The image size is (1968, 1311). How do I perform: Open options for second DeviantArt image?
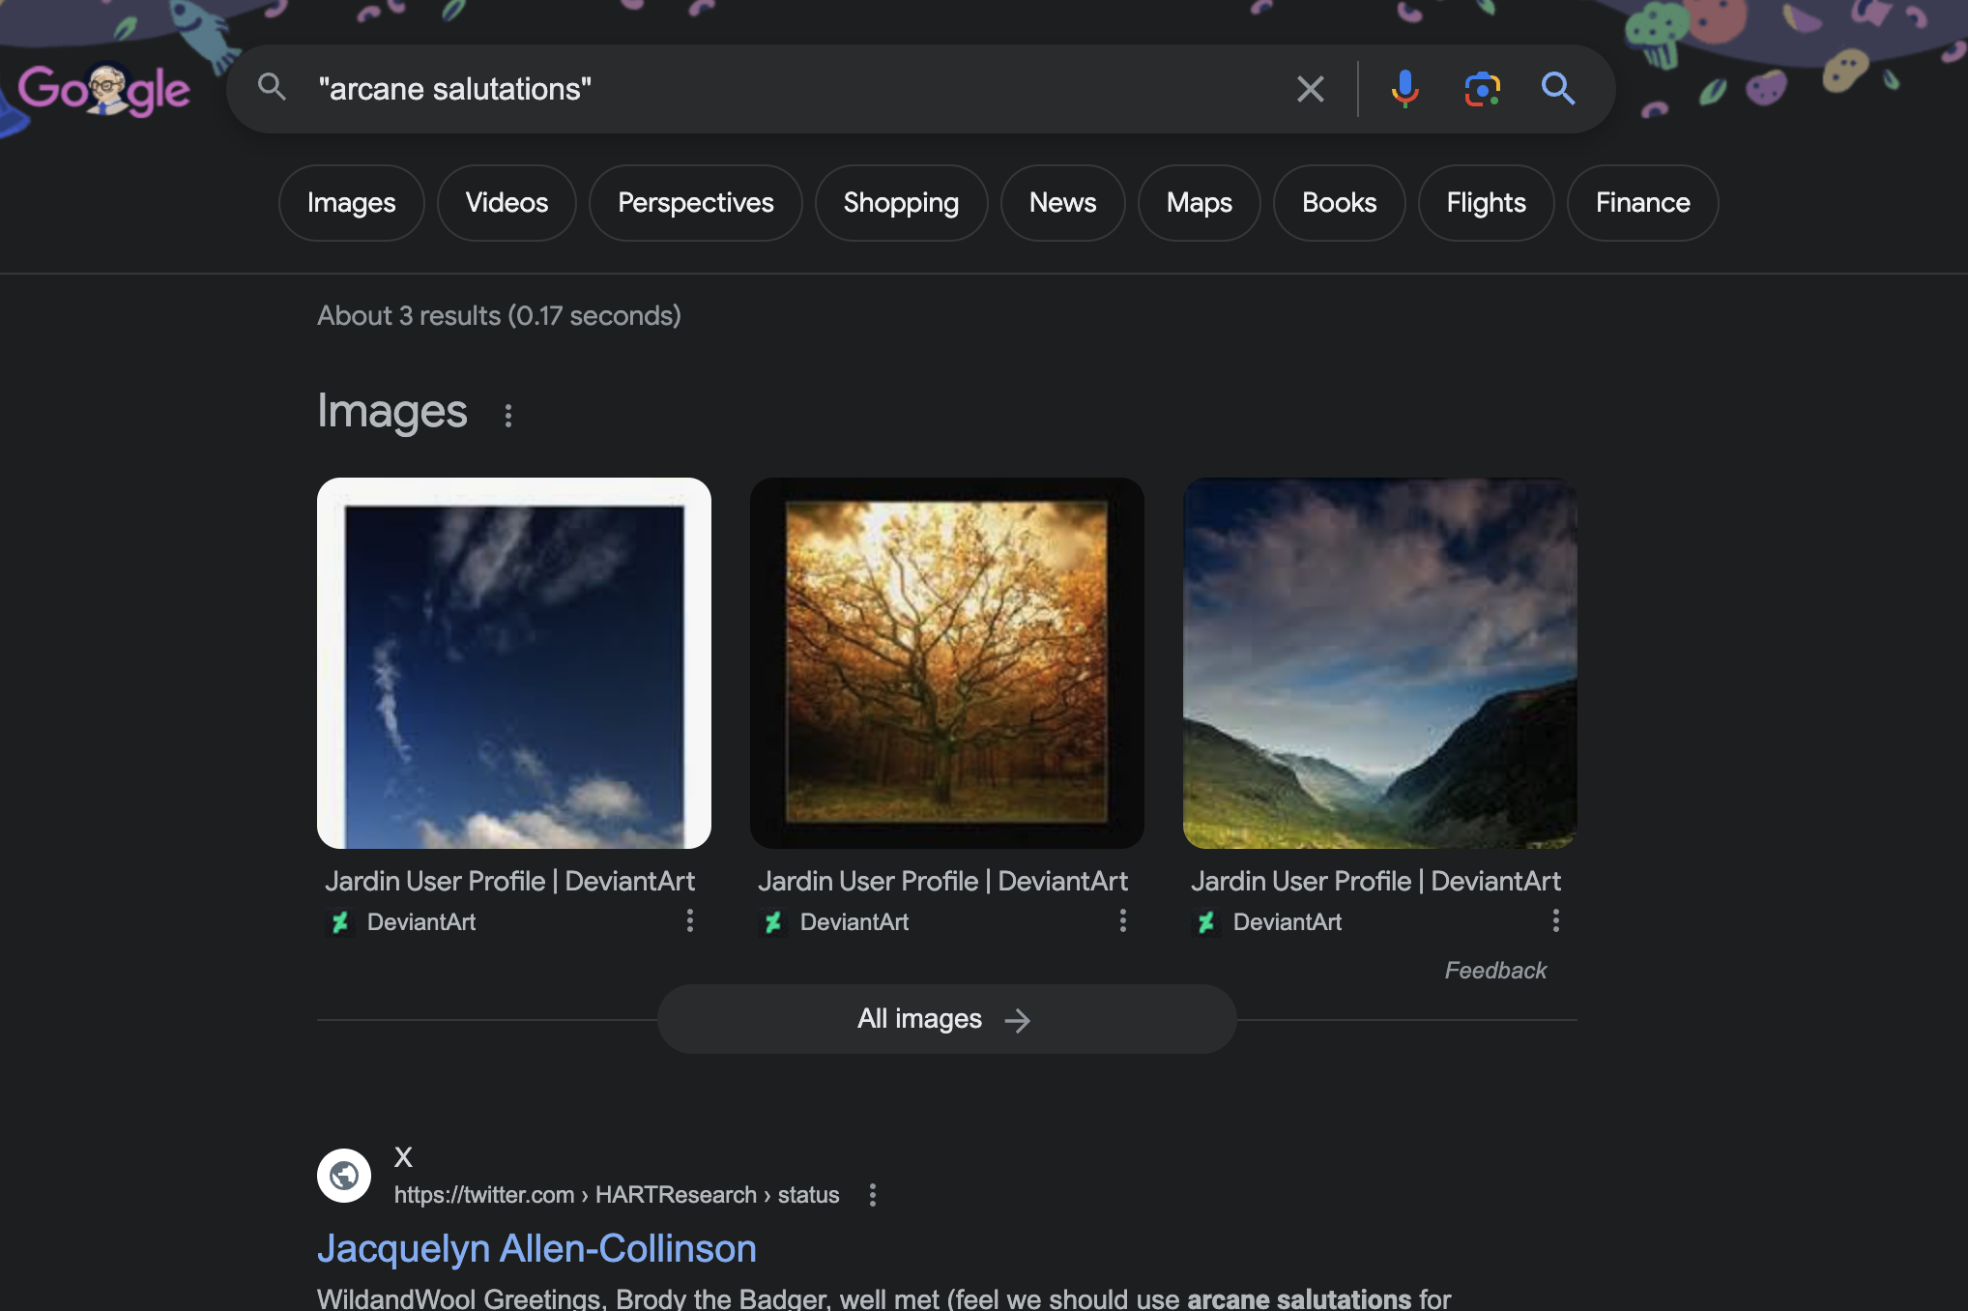coord(1122,920)
